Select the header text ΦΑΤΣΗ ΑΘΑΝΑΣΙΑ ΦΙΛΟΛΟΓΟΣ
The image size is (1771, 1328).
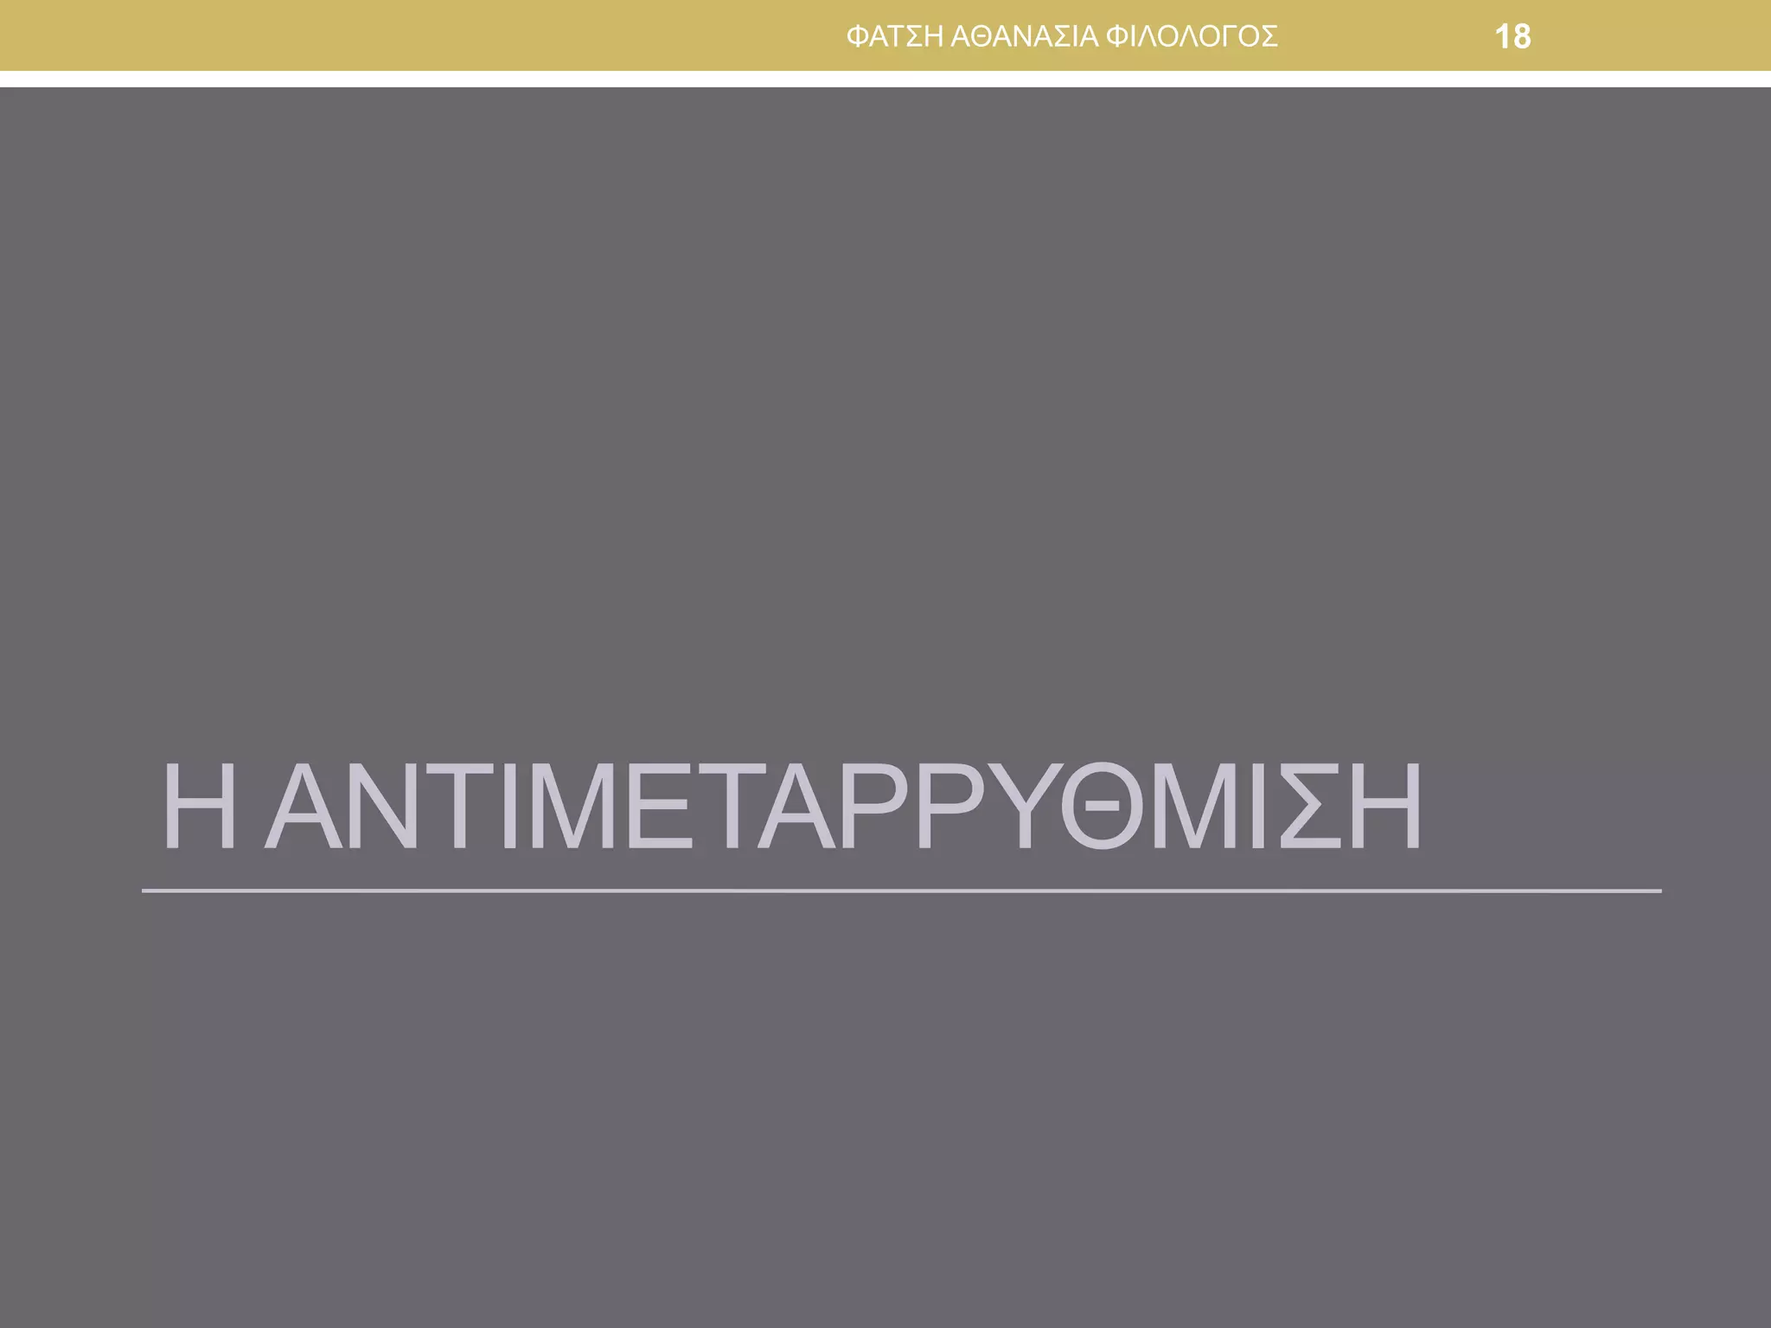1062,36
